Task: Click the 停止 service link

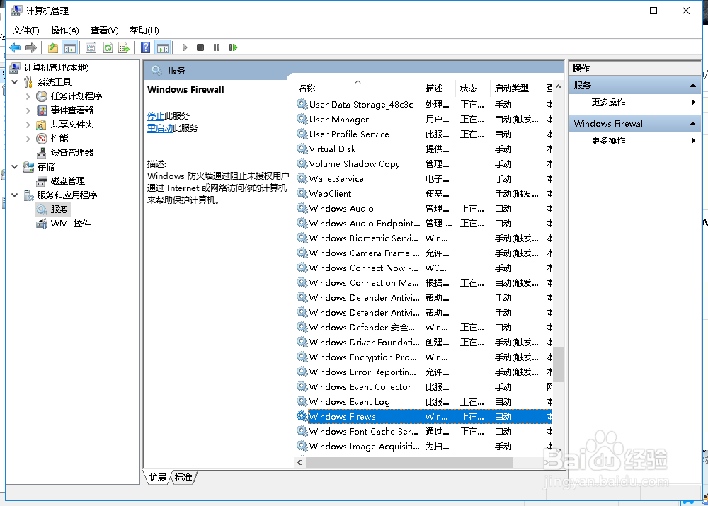Action: tap(156, 116)
